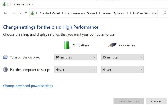
Task: Click the address bar power plan icon
Action: click(x=32, y=13)
